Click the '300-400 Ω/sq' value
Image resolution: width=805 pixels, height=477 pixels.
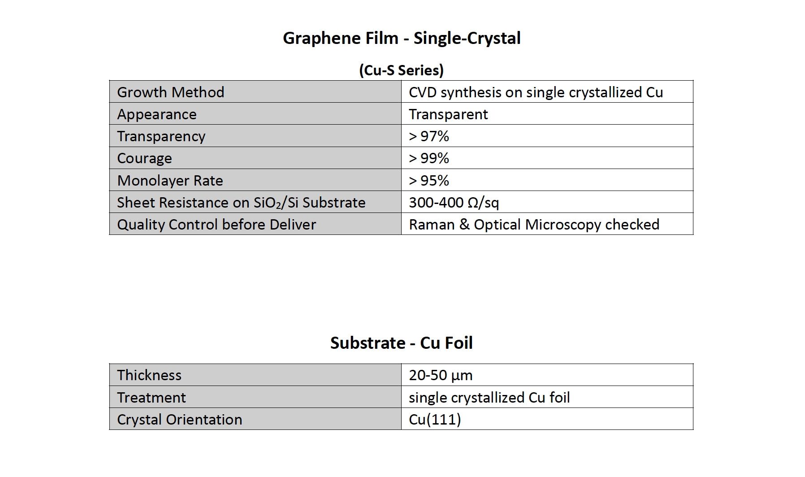tap(454, 202)
